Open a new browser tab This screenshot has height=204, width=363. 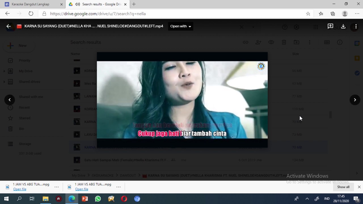[x=134, y=4]
